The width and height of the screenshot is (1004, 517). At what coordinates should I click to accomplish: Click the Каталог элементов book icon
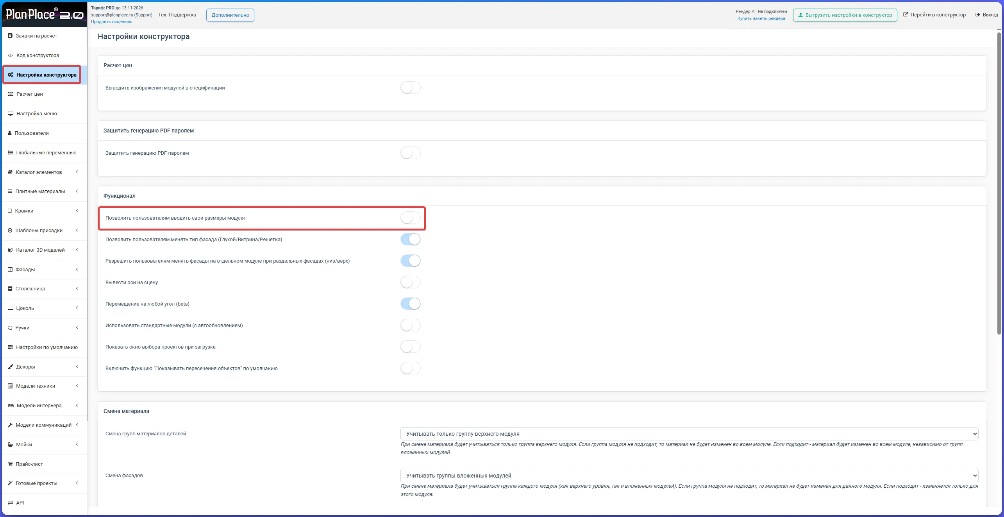point(10,172)
